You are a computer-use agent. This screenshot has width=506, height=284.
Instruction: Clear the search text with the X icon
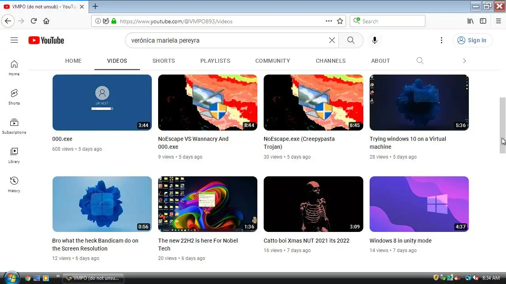[332, 40]
